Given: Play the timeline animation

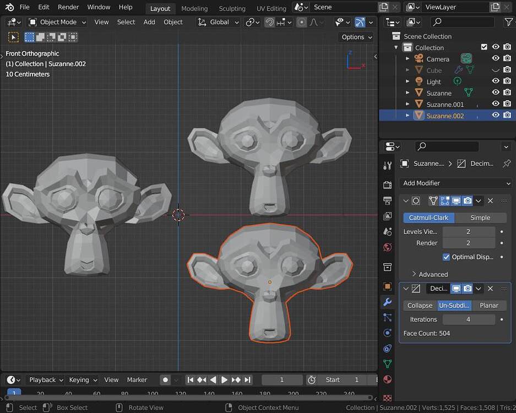Looking at the screenshot, I should coord(224,380).
